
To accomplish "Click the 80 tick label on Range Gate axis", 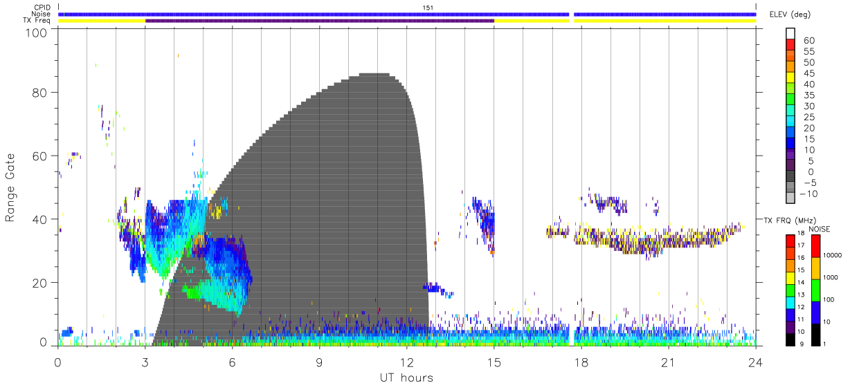I will point(39,92).
